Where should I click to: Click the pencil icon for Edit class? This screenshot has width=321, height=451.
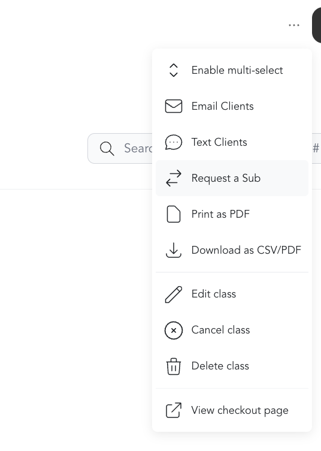[174, 294]
